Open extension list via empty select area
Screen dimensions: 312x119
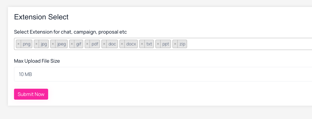point(249,44)
